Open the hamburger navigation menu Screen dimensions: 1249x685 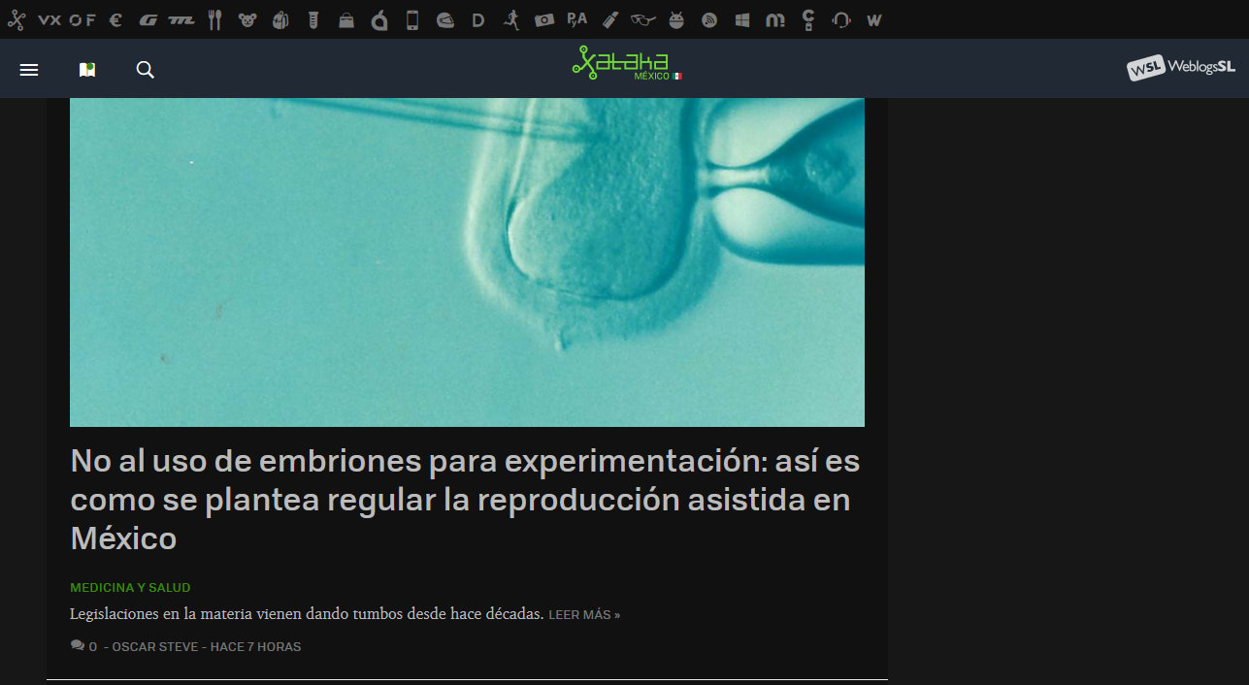pos(28,69)
